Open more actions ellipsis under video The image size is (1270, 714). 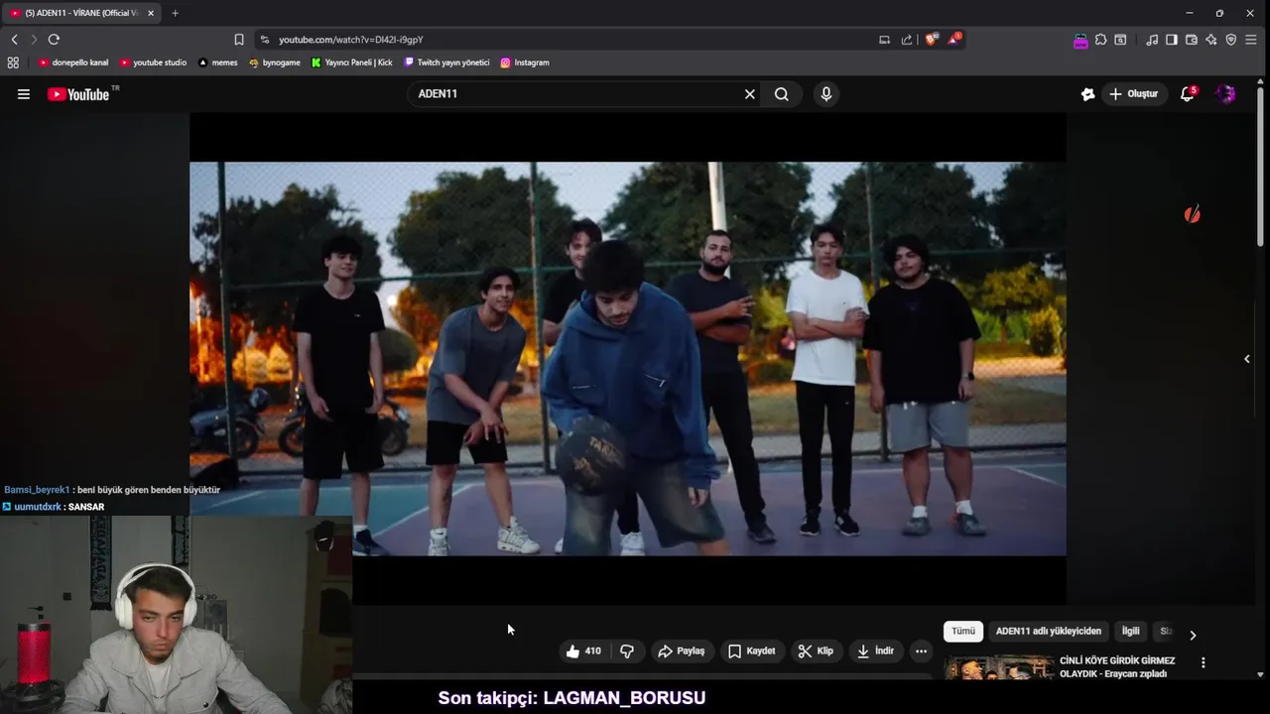pyautogui.click(x=922, y=652)
